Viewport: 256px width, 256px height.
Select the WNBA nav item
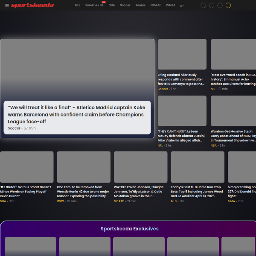[171, 6]
